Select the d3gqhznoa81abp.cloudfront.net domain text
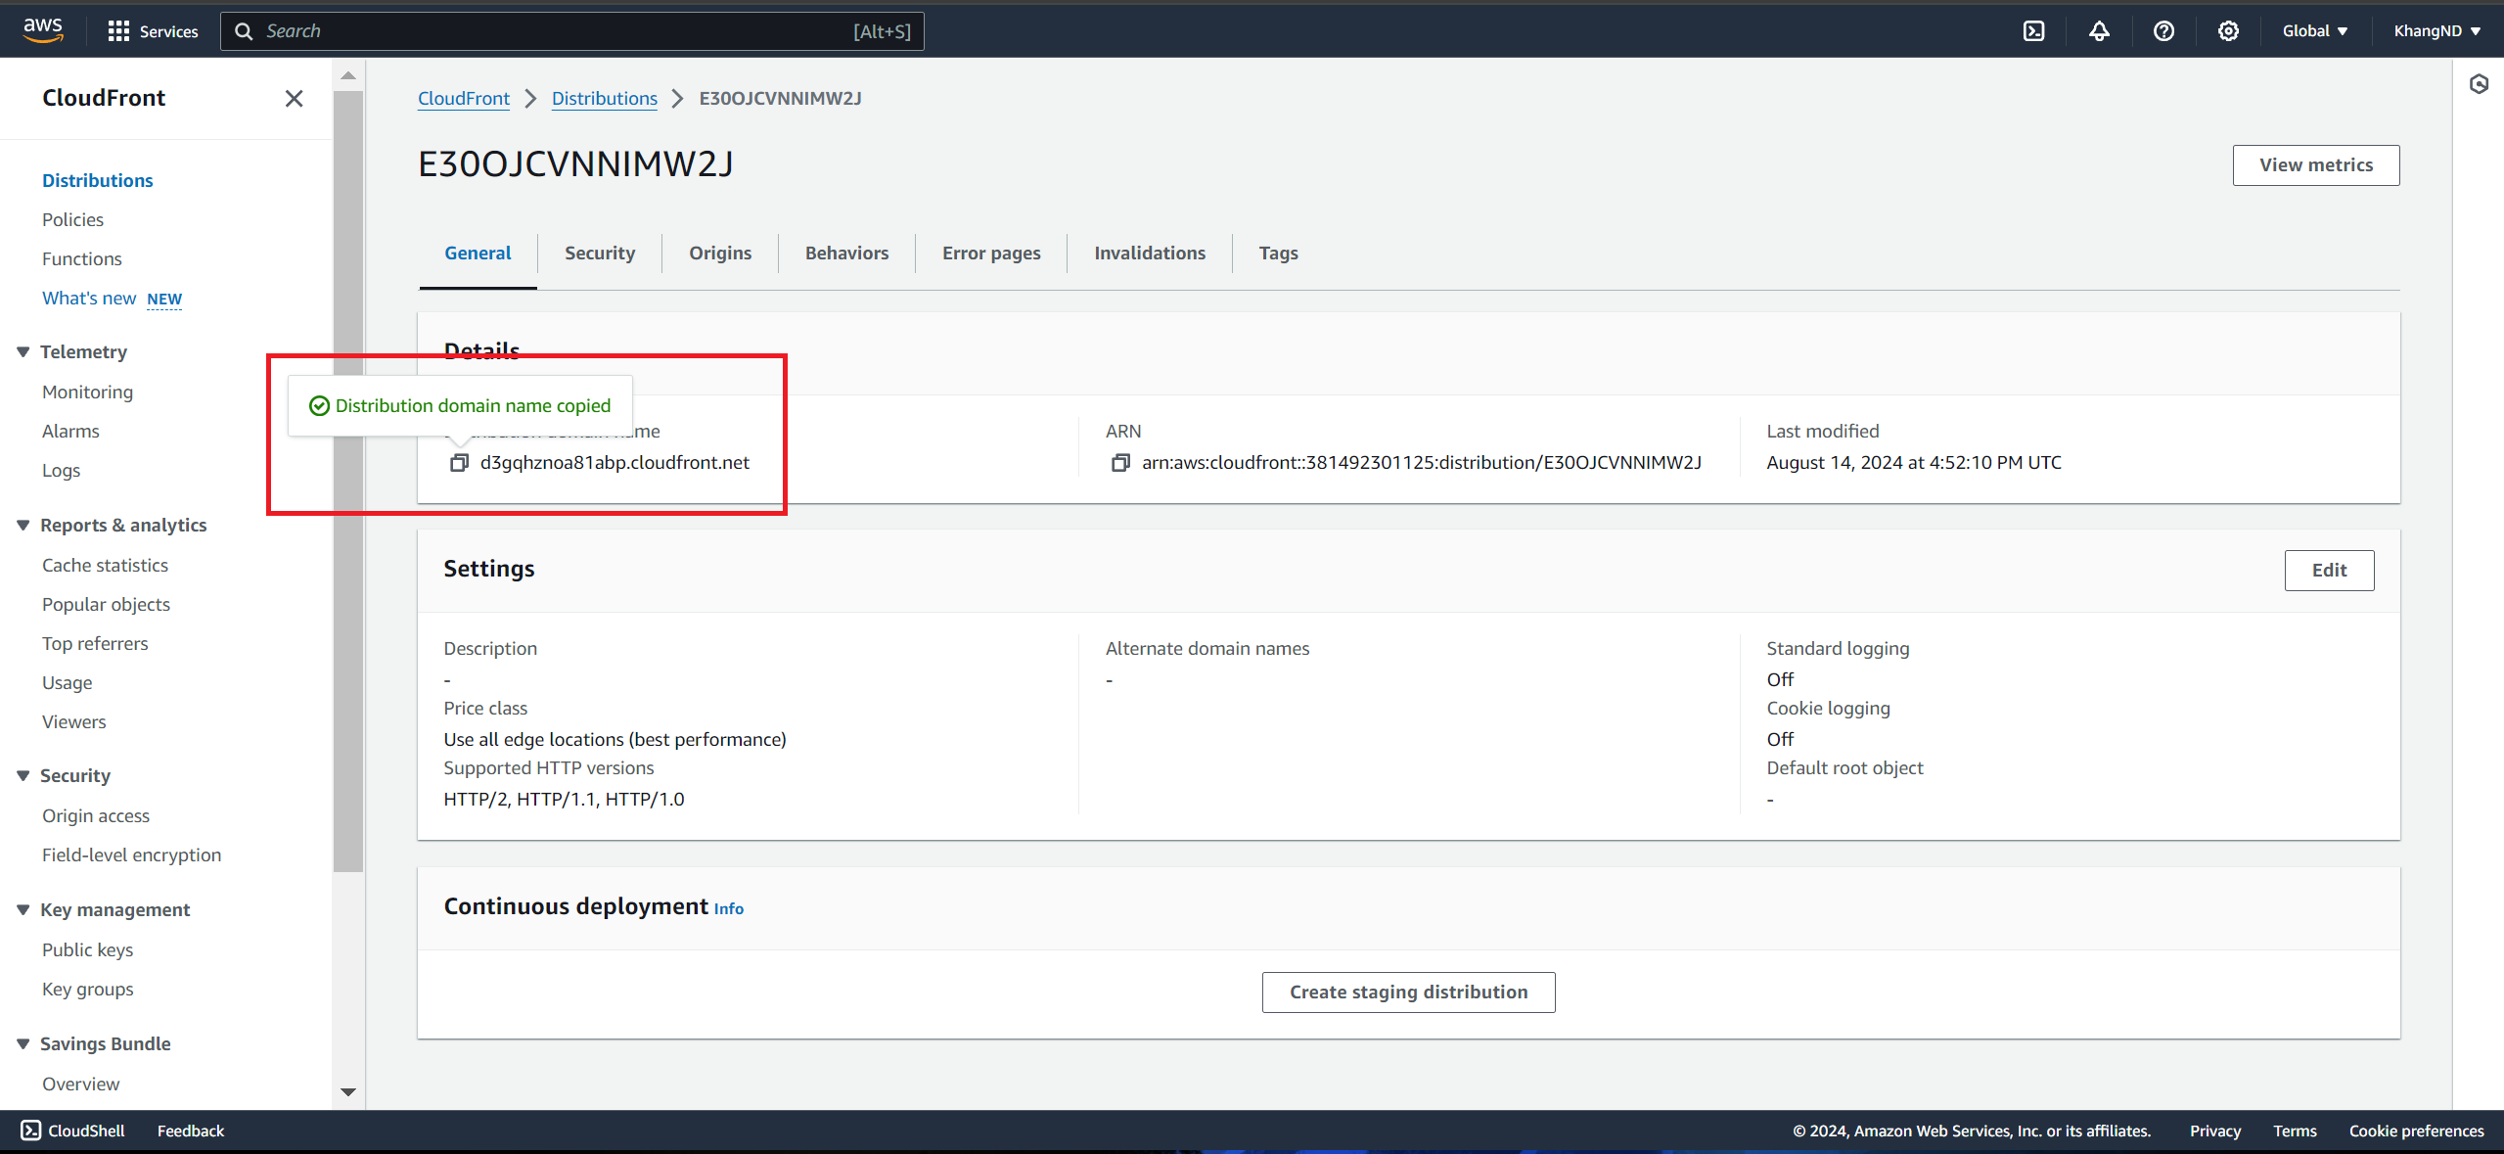The width and height of the screenshot is (2504, 1154). pos(615,463)
